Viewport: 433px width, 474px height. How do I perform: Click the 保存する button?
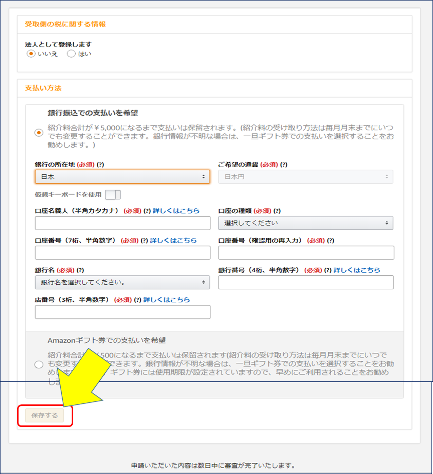[x=46, y=415]
